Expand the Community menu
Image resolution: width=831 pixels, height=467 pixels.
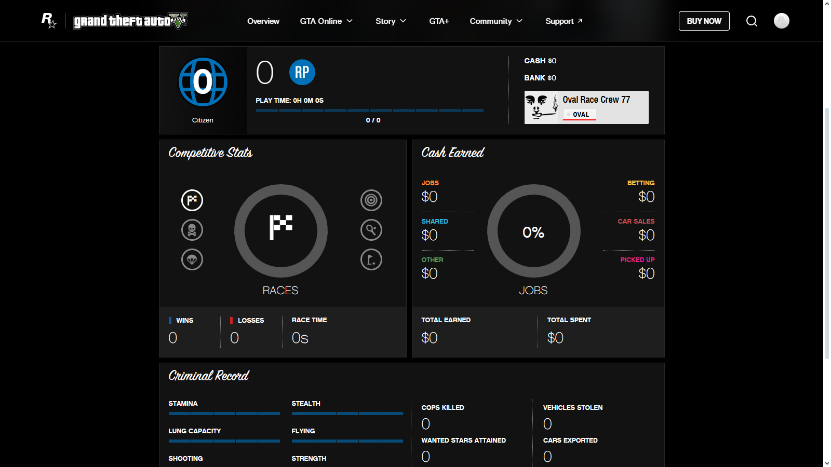point(496,21)
